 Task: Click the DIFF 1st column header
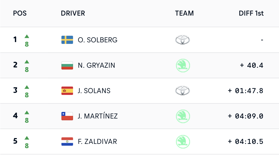251,13
